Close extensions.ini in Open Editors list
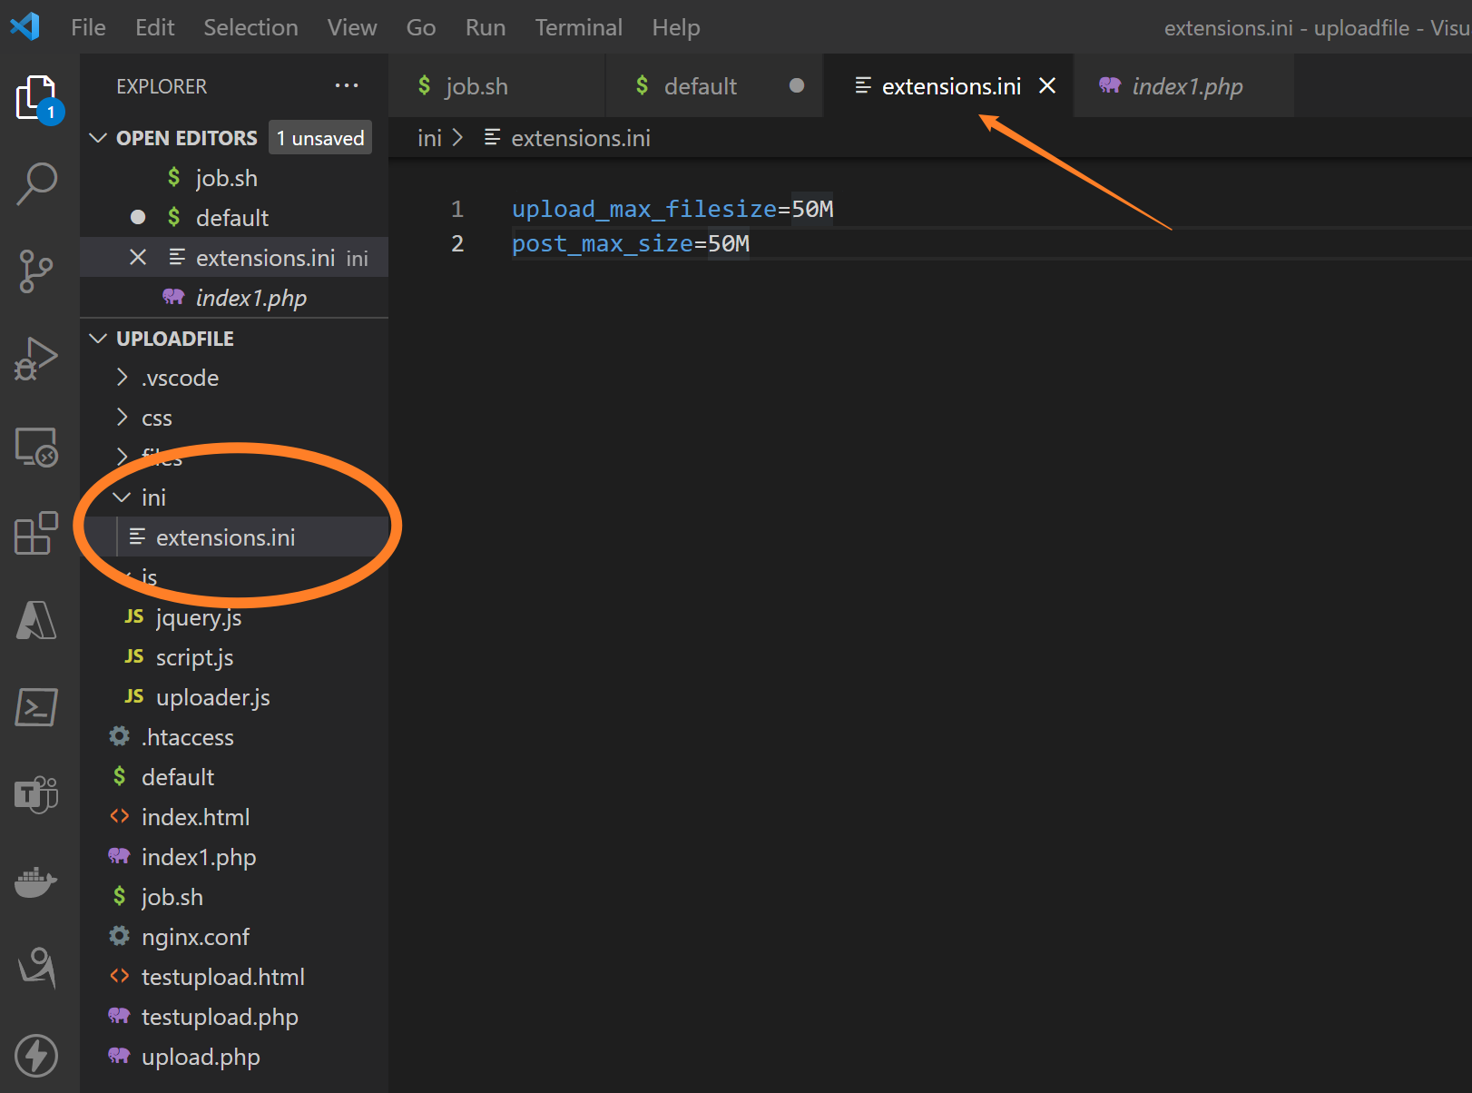Viewport: 1472px width, 1093px height. [x=138, y=258]
